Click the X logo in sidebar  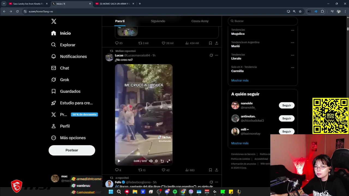[x=54, y=21]
